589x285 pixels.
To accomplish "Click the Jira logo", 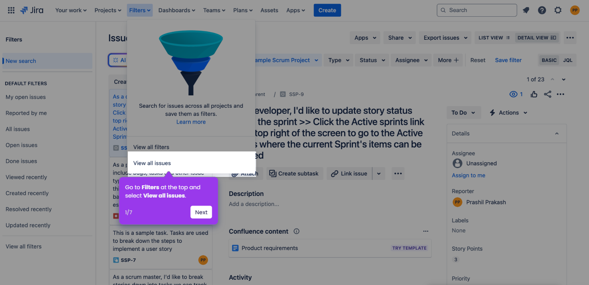I will [x=32, y=10].
